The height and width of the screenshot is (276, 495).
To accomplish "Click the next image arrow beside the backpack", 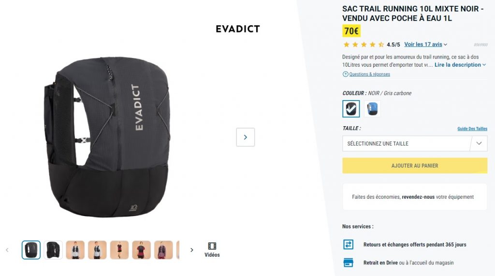I will pyautogui.click(x=245, y=137).
